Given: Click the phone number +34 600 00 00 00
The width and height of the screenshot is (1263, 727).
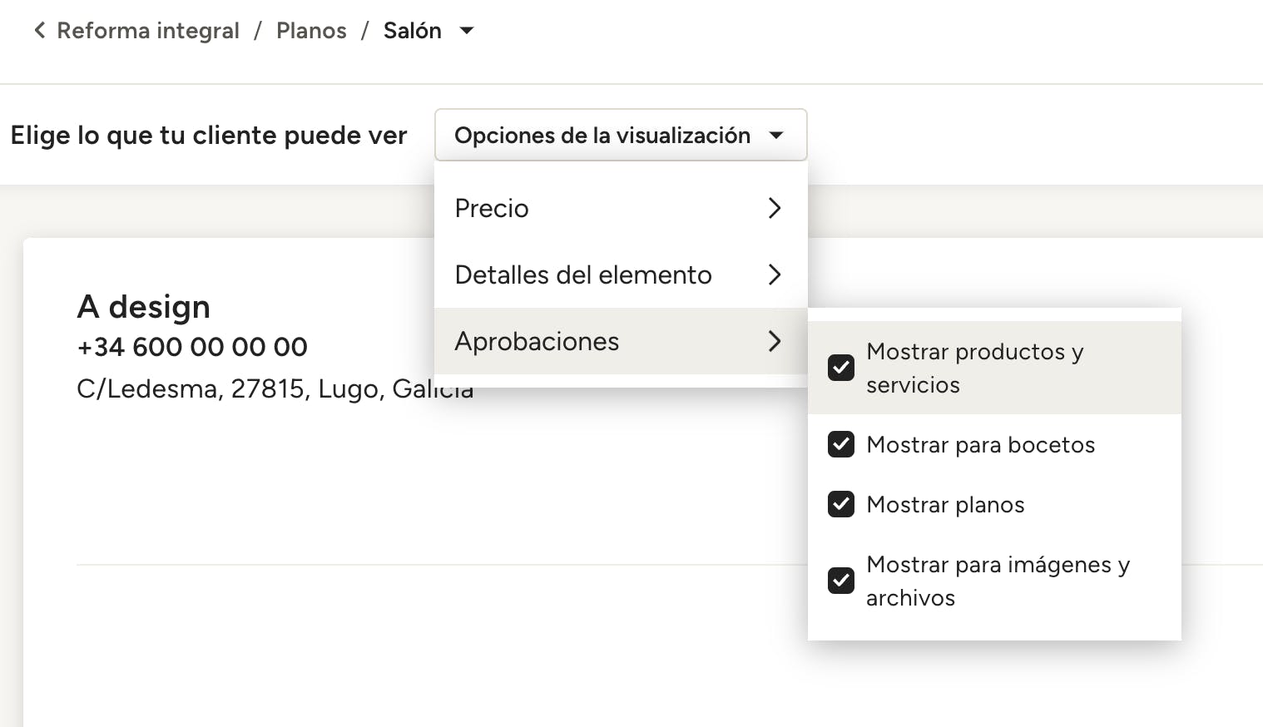Looking at the screenshot, I should point(192,347).
